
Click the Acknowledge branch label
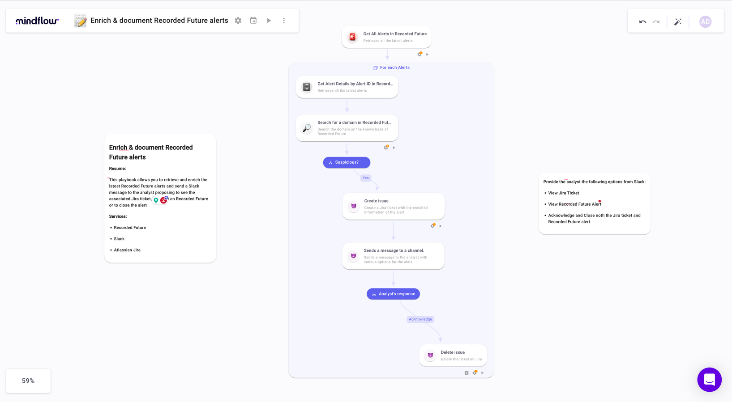420,319
